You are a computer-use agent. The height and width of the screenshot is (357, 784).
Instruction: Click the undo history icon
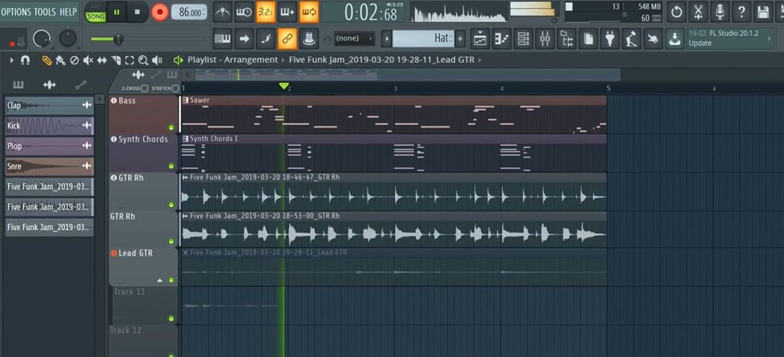click(676, 12)
